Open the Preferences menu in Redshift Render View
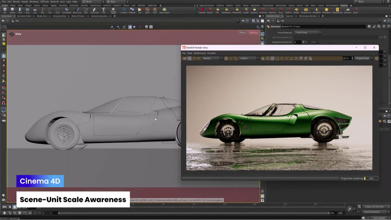Image resolution: width=391 pixels, height=220 pixels. [x=200, y=53]
